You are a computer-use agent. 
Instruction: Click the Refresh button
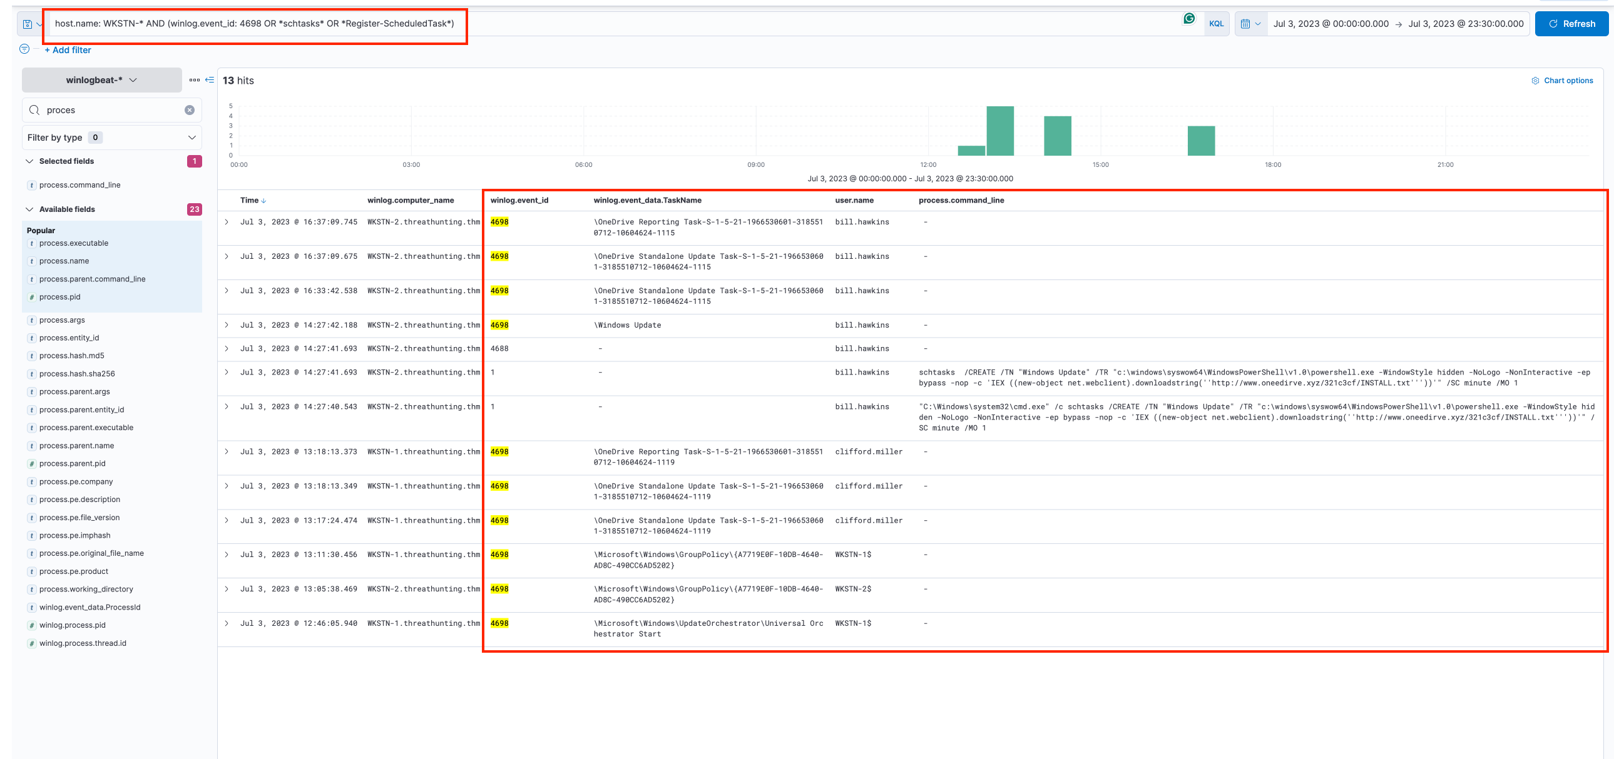point(1571,24)
